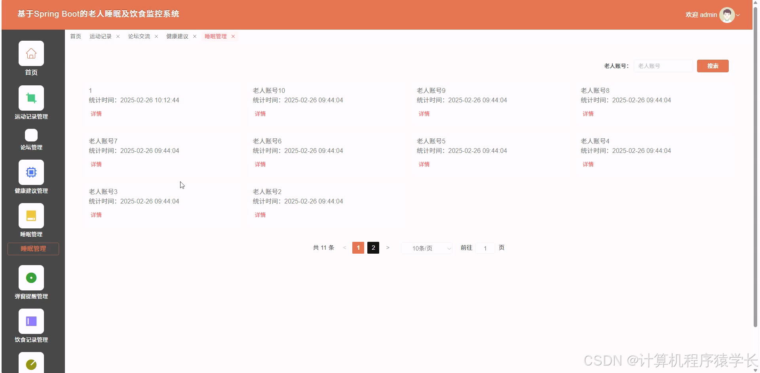Click the 老人账号 search input field
Image resolution: width=760 pixels, height=373 pixels.
point(663,66)
